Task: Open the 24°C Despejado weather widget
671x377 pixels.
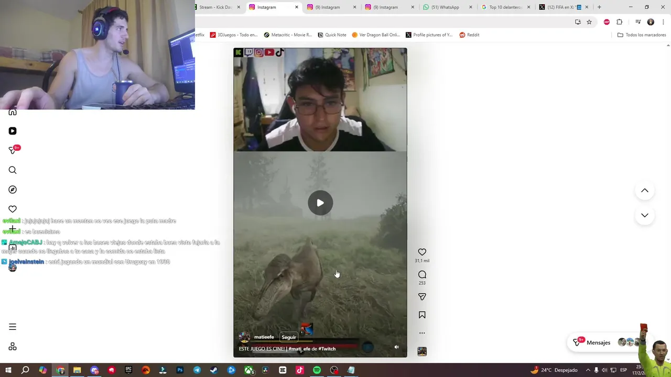Action: (554, 370)
